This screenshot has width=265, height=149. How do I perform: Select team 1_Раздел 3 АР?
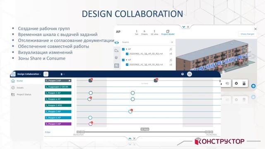pyautogui.click(x=58, y=93)
